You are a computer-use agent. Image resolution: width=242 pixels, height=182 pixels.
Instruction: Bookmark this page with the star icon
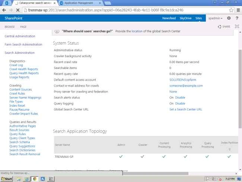pyautogui.click(x=231, y=10)
